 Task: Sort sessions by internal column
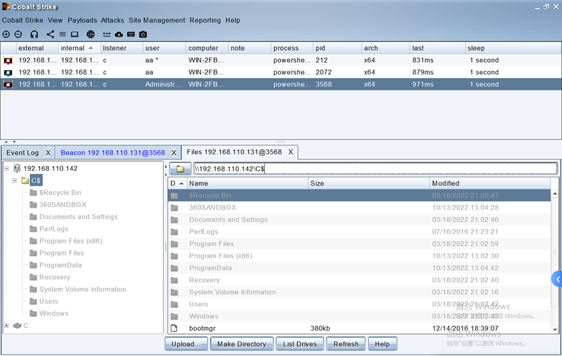(79, 48)
